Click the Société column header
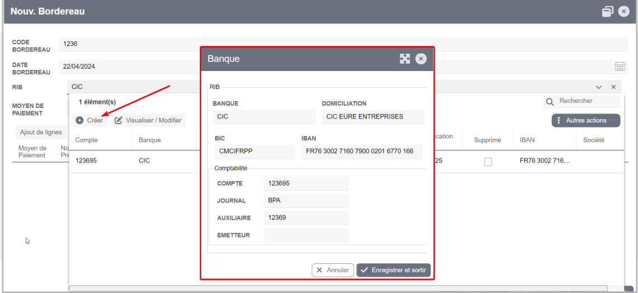Viewport: 638px width, 293px height. coord(594,140)
